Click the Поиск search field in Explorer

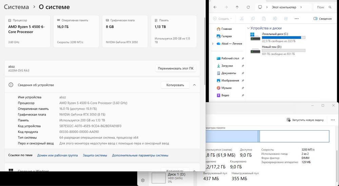(x=324, y=7)
